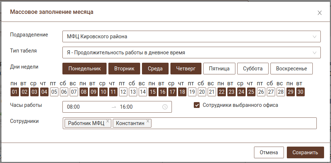Deselect day 01 in the calendar row
The height and width of the screenshot is (163, 331).
(x=15, y=92)
